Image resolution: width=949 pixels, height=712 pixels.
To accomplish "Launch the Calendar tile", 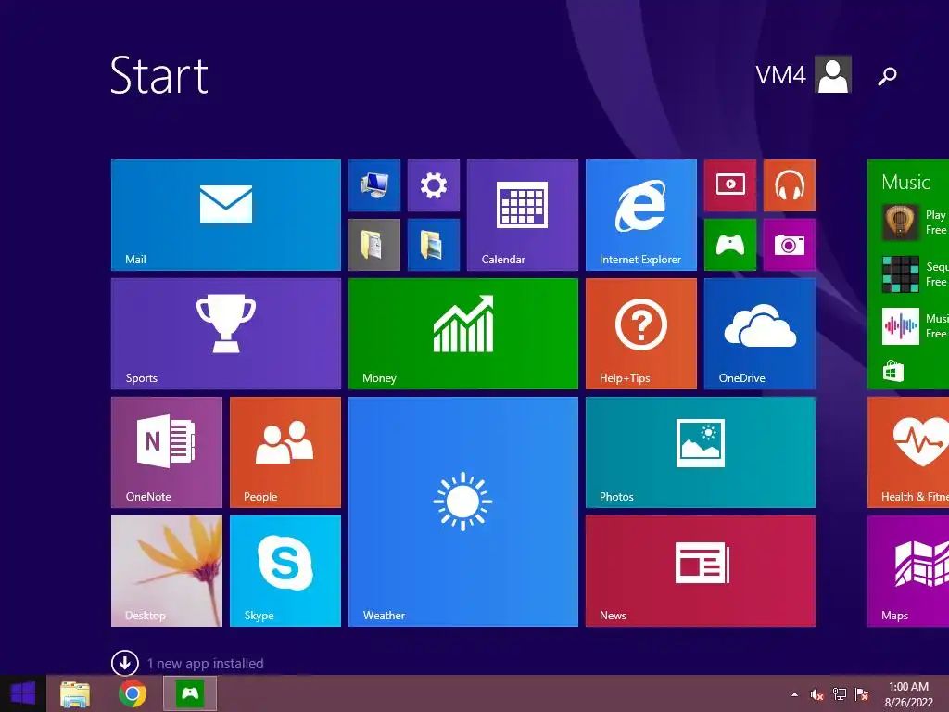I will 523,215.
